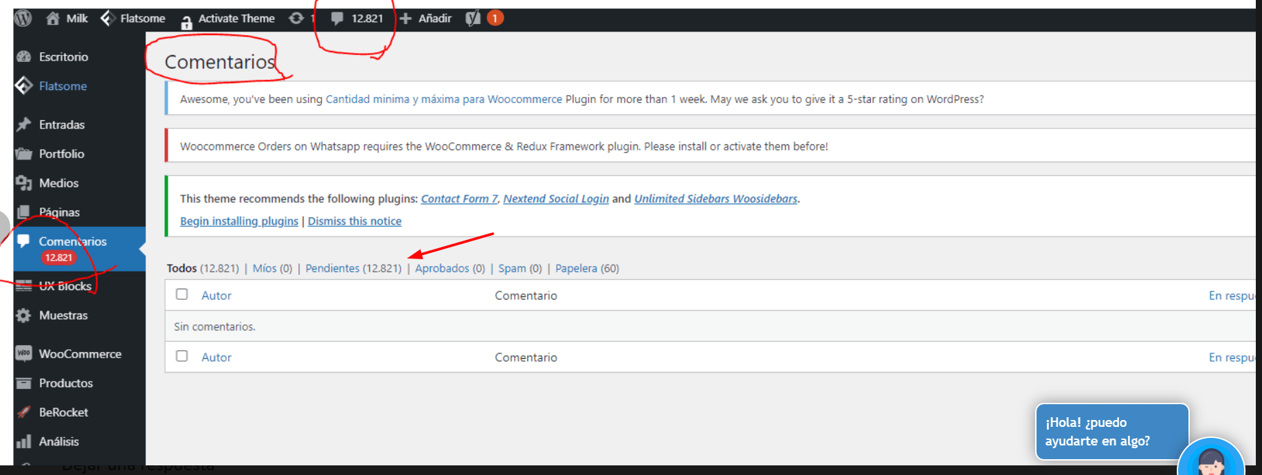Click the Flatsome sidebar diamond icon
1262x475 pixels.
pyautogui.click(x=24, y=85)
